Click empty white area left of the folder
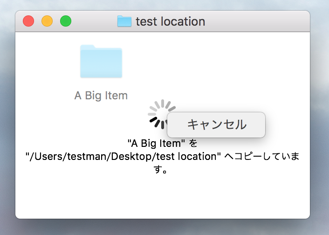The image size is (329, 235). [x=42, y=65]
